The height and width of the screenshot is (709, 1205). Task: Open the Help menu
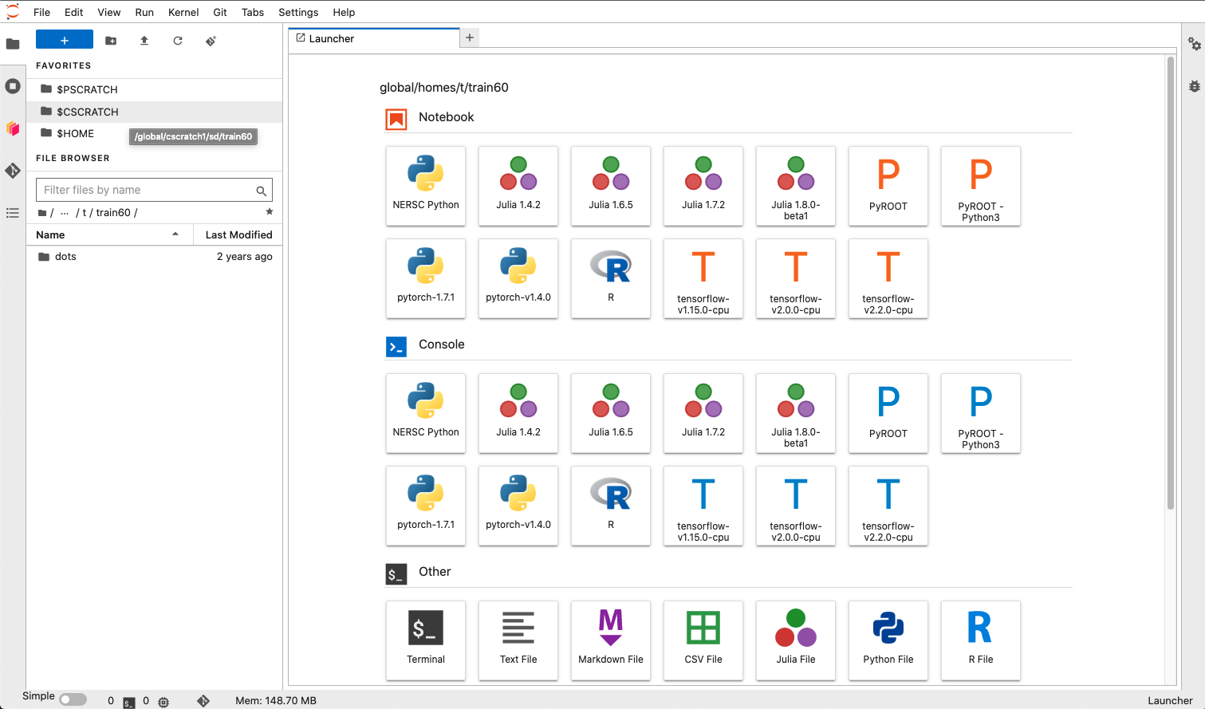(344, 12)
